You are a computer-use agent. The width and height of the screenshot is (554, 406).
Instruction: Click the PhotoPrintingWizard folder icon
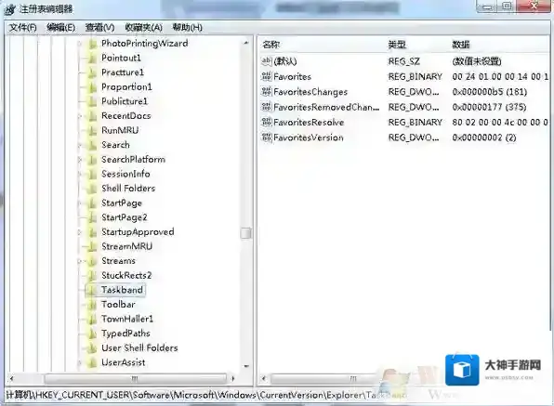pyautogui.click(x=92, y=44)
